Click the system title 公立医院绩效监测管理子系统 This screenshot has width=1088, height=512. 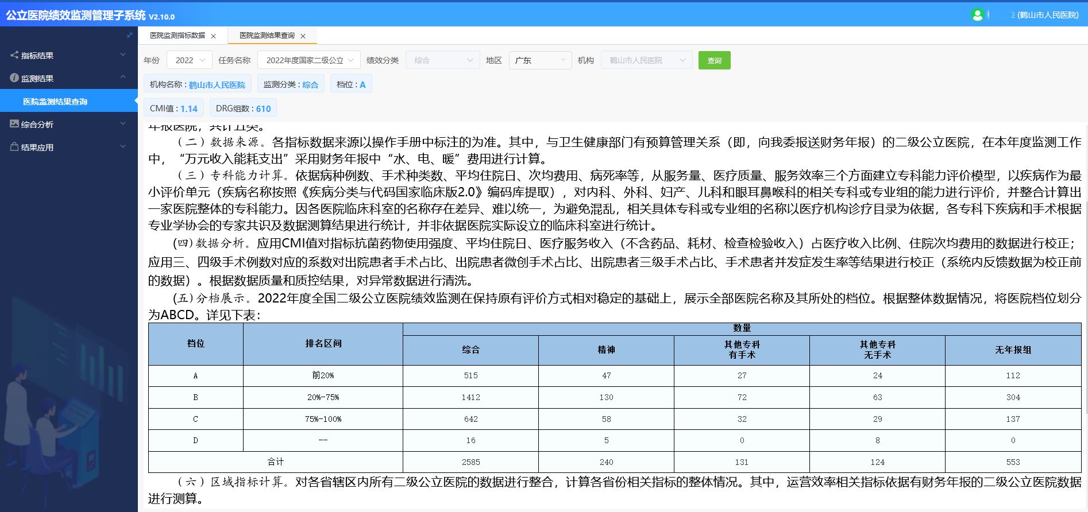pos(76,15)
